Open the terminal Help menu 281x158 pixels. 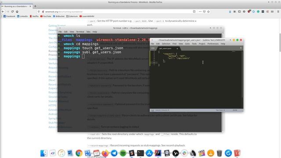pos(95,32)
